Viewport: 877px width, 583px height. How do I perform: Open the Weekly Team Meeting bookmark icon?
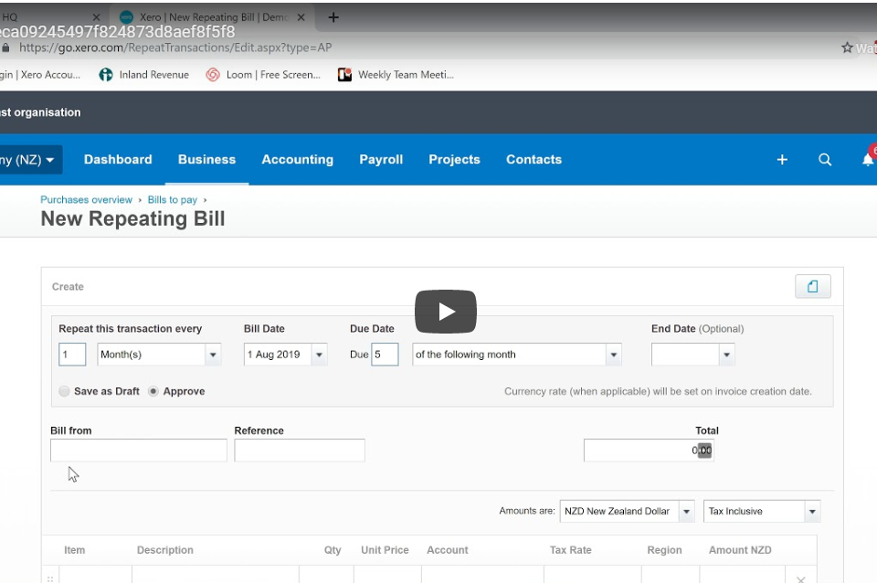[x=344, y=74]
